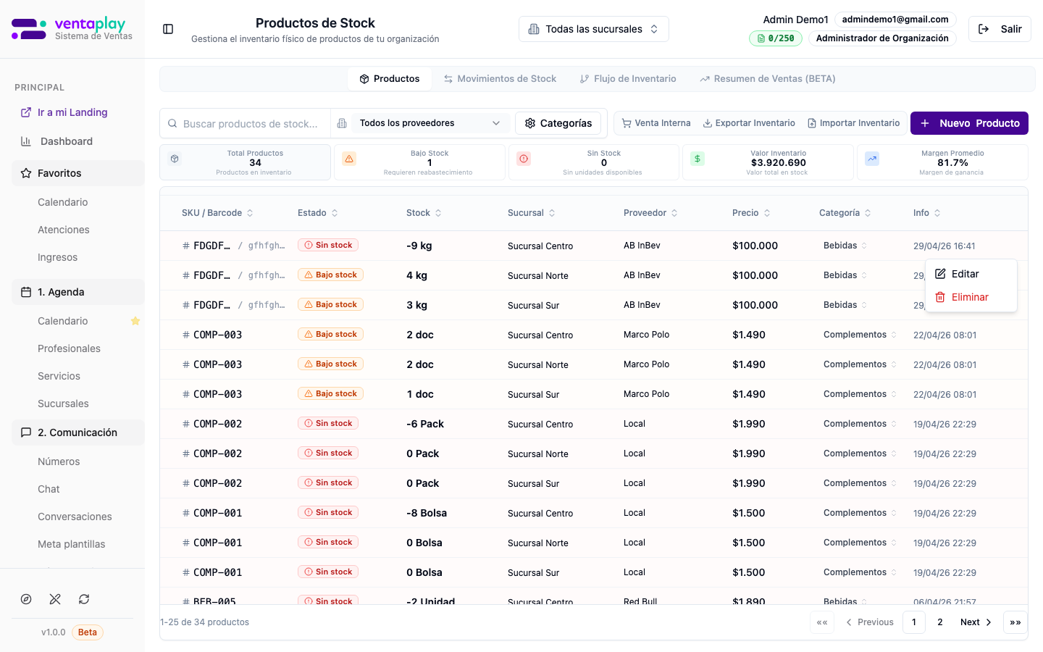1043x652 pixels.
Task: Click the admindemo1@gmail.com badge
Action: pyautogui.click(x=895, y=20)
